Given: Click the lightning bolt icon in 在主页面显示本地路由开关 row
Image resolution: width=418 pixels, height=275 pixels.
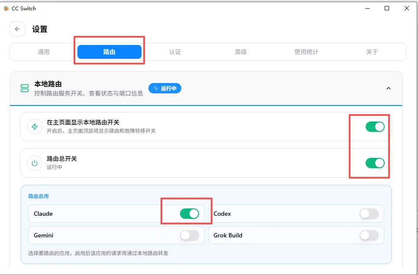Looking at the screenshot, I should [x=35, y=127].
